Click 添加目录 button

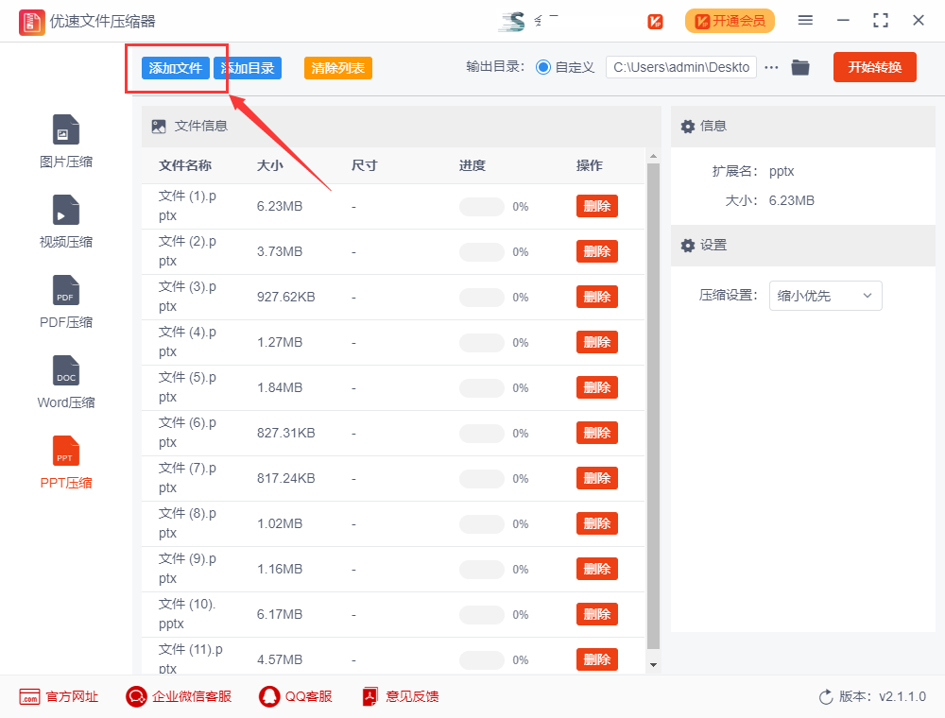[x=248, y=68]
